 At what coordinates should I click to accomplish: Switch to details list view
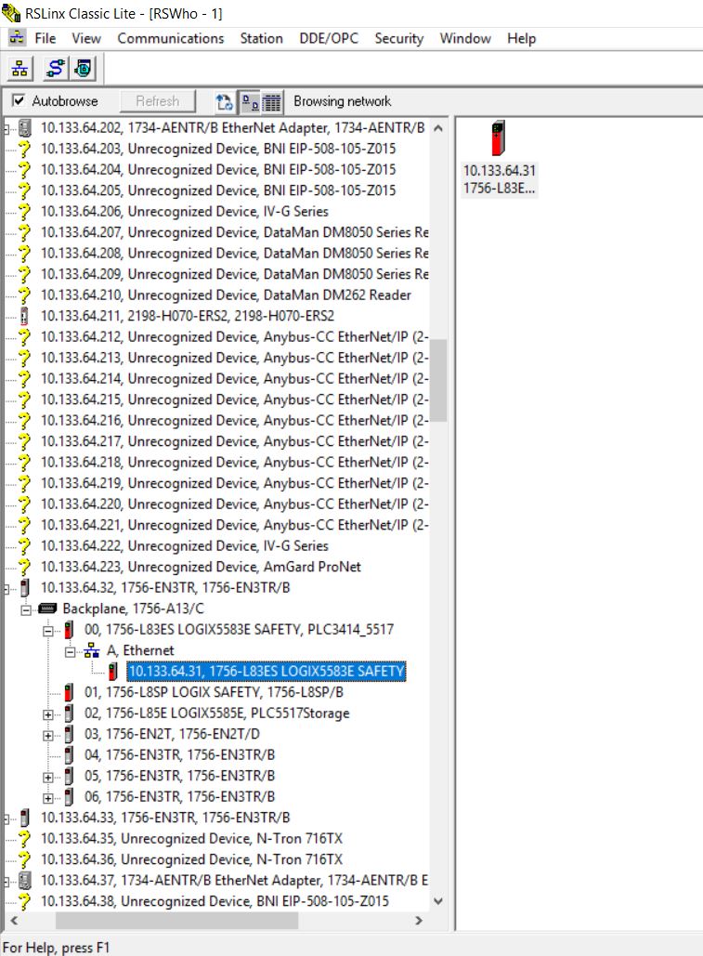point(271,101)
